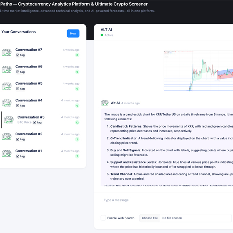Select Conversation #5 title
233x233 pixels.
(29, 83)
